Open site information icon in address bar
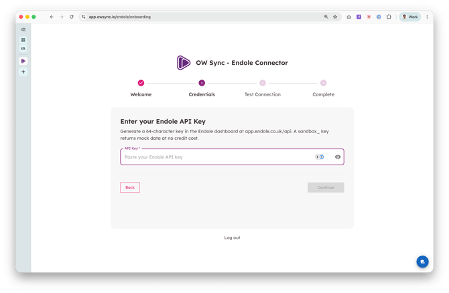Image resolution: width=449 pixels, height=293 pixels. (83, 17)
